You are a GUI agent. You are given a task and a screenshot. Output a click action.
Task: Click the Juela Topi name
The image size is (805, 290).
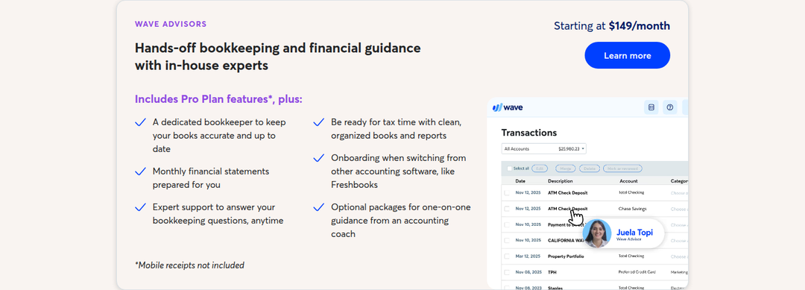634,233
